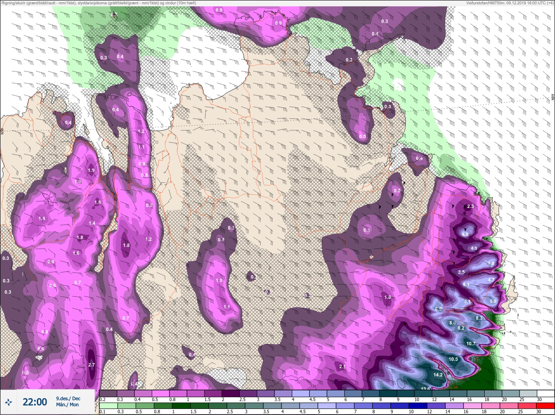555x415 pixels.
Task: Click the 1.9 precipitation value on the map
Action: (91, 170)
